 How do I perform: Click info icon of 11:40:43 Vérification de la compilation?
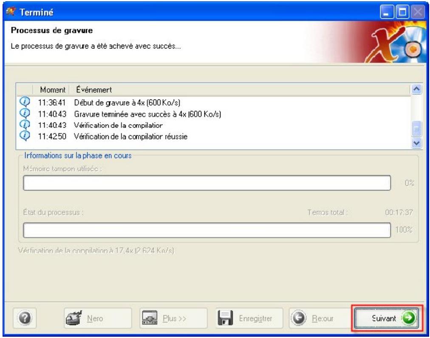[25, 125]
